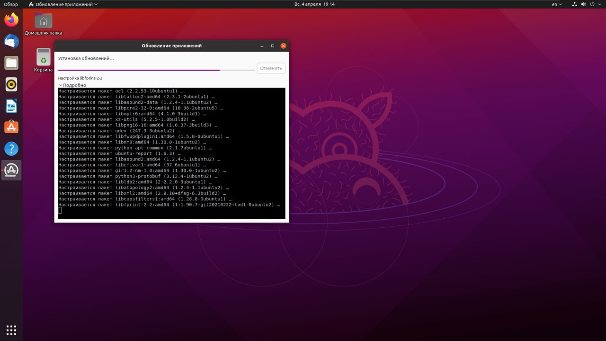The width and height of the screenshot is (606, 341).
Task: Click the update installation progress bar
Action: click(x=156, y=70)
